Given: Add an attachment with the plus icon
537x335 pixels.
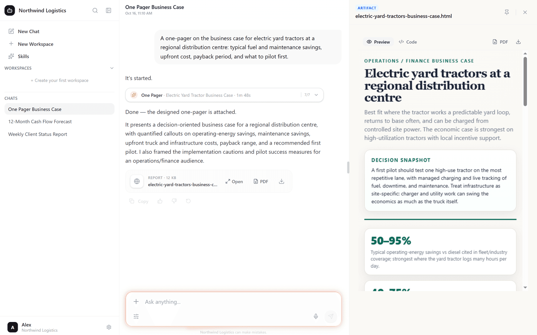Looking at the screenshot, I should coord(136,301).
